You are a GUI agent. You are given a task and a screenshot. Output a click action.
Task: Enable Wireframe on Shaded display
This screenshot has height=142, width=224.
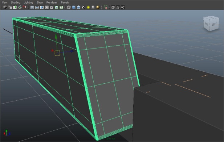point(78,7)
